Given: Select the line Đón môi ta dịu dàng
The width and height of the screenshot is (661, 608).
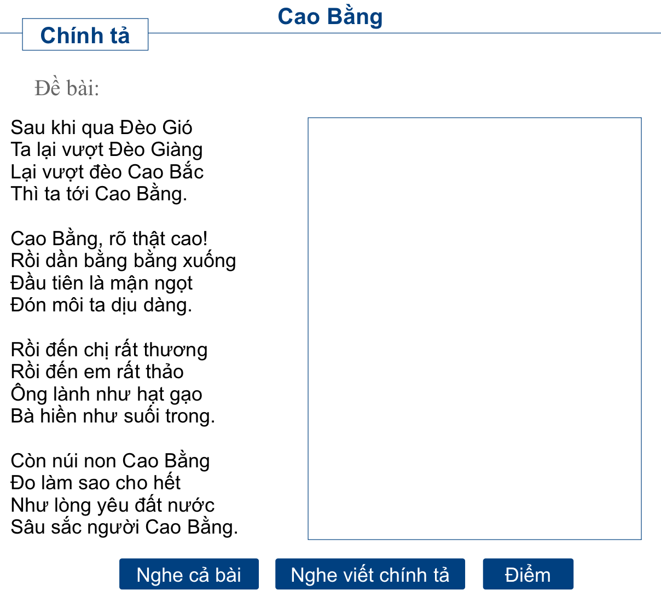Looking at the screenshot, I should point(101,305).
